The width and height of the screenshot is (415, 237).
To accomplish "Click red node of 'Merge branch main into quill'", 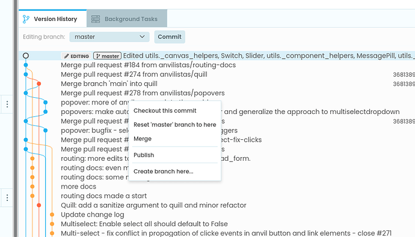I will point(39,83).
